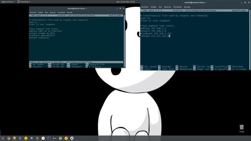Open the question-mark help icon in dock
This screenshot has height=141, width=251.
point(31,138)
